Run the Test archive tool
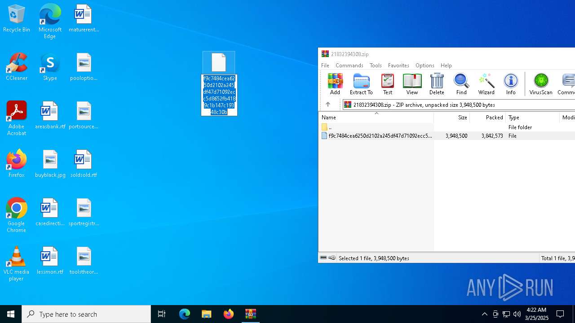 pos(387,84)
